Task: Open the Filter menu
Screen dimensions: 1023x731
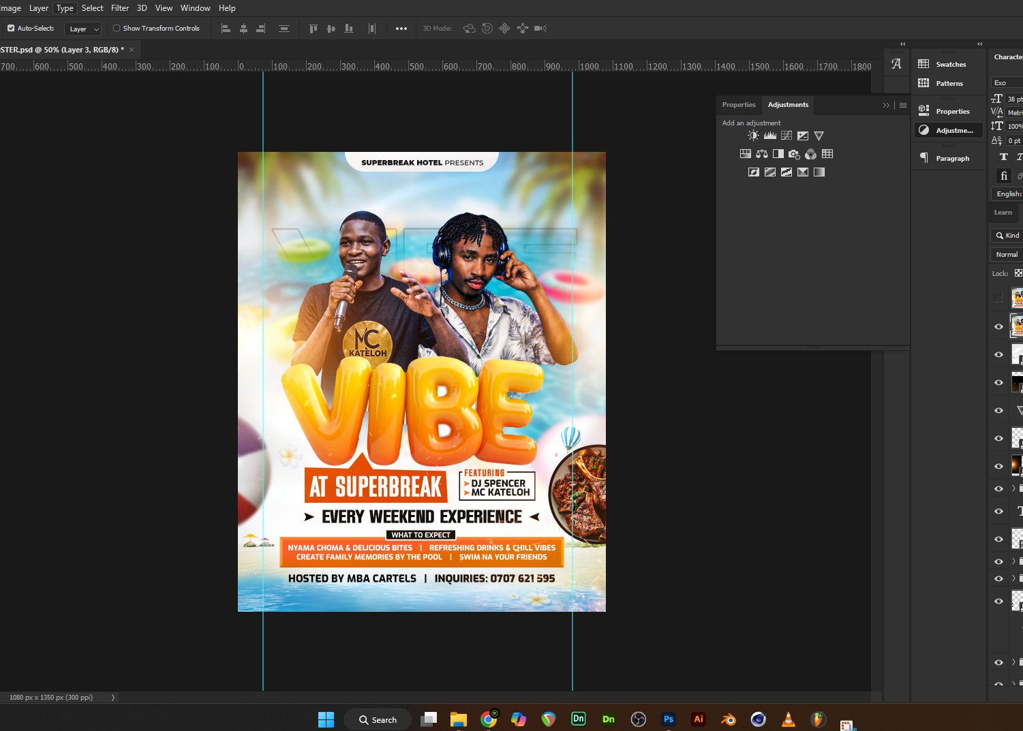Action: coord(120,8)
